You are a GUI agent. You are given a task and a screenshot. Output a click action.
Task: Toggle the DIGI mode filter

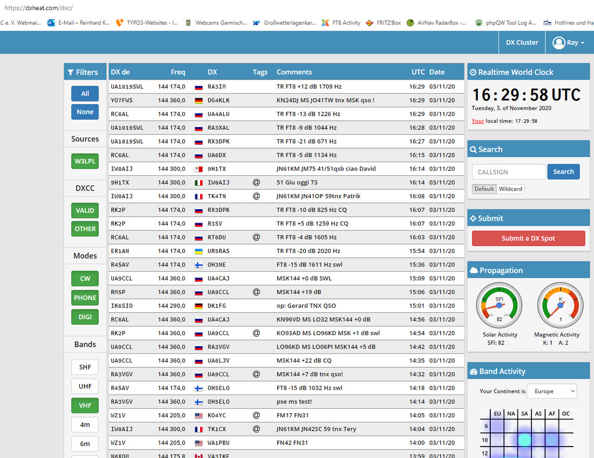tap(85, 317)
